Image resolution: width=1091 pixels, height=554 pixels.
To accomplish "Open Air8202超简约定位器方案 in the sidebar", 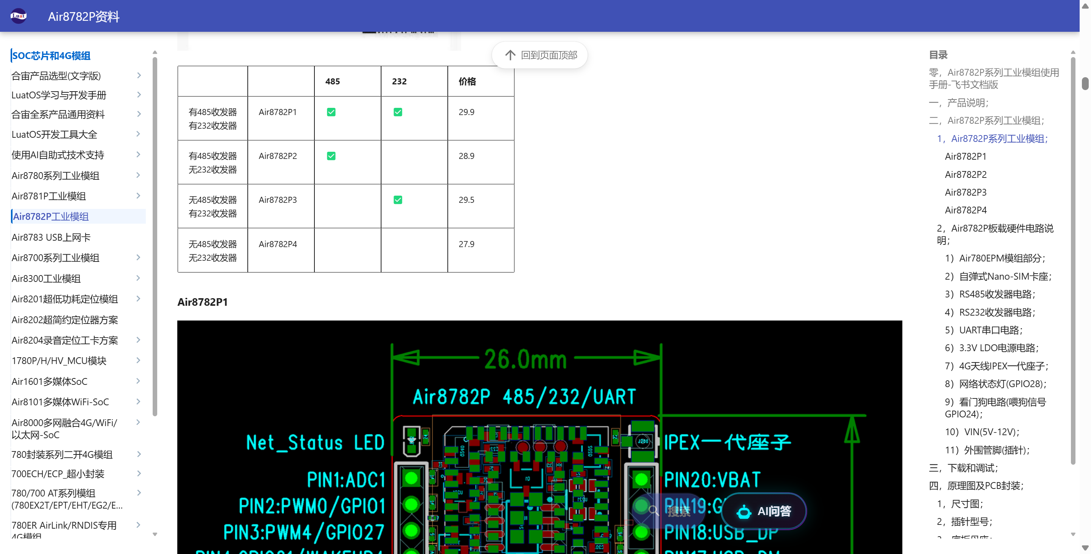I will pos(65,320).
